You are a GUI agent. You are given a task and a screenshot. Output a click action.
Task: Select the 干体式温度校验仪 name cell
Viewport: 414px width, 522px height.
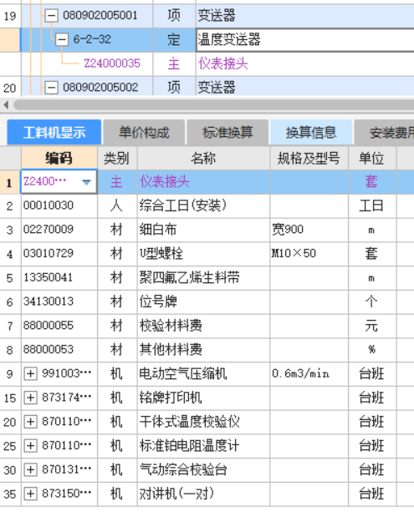coord(203,422)
